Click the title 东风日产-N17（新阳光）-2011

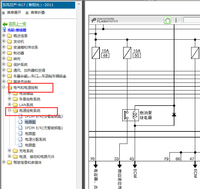coord(28,5)
